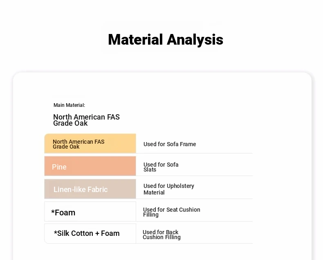Screen dimensions: 323x260
Task: Click 'Used for Back Cushion Filling' description
Action: click(x=161, y=235)
